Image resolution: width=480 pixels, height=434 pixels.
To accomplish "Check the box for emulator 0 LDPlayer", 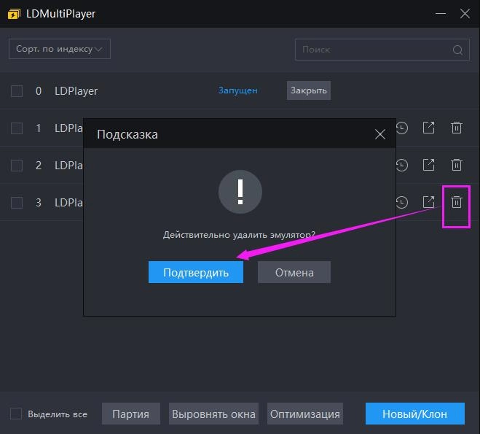I will coord(17,91).
